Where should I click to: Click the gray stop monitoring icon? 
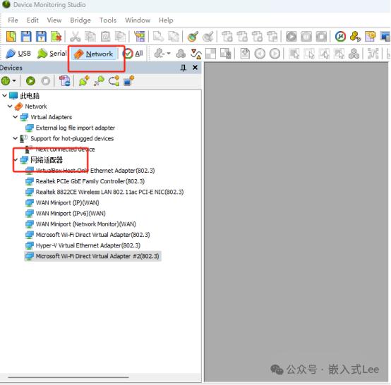click(46, 81)
